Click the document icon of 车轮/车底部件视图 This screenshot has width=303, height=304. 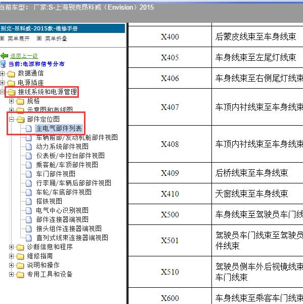[x=29, y=192]
